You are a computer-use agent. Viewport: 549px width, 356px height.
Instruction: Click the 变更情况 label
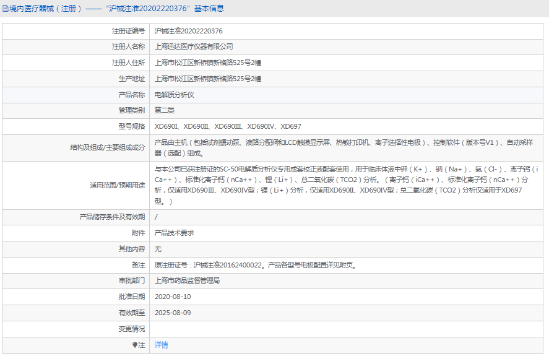[132, 329]
